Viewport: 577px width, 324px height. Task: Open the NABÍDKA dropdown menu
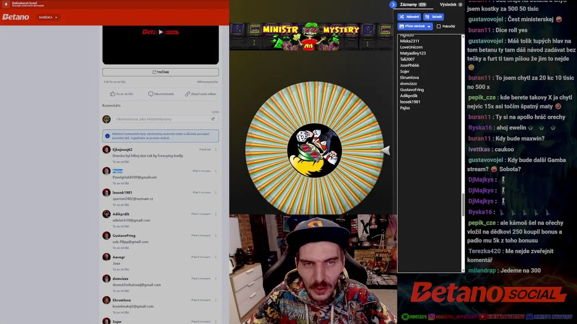coord(47,17)
